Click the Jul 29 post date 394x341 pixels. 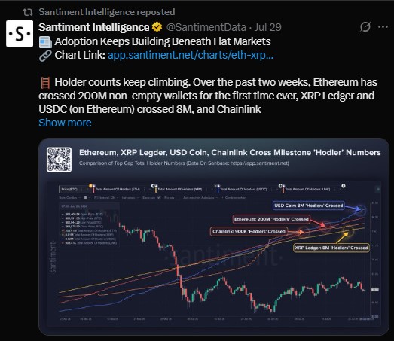click(268, 27)
